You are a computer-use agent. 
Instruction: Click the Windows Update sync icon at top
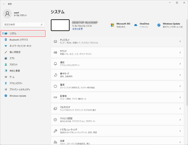click(159, 25)
